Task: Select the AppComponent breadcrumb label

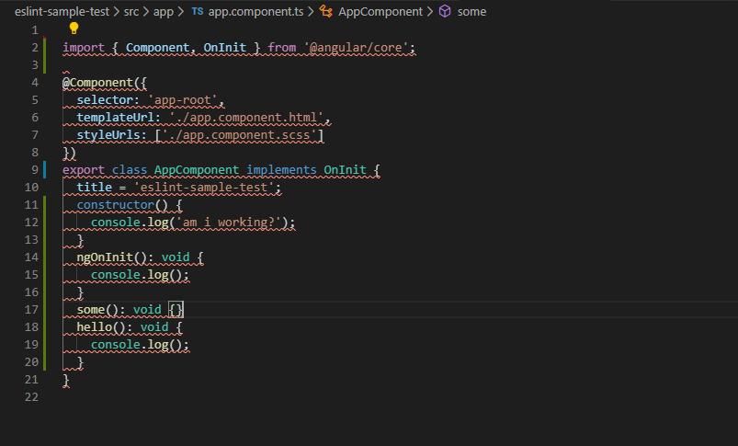Action: (x=380, y=12)
